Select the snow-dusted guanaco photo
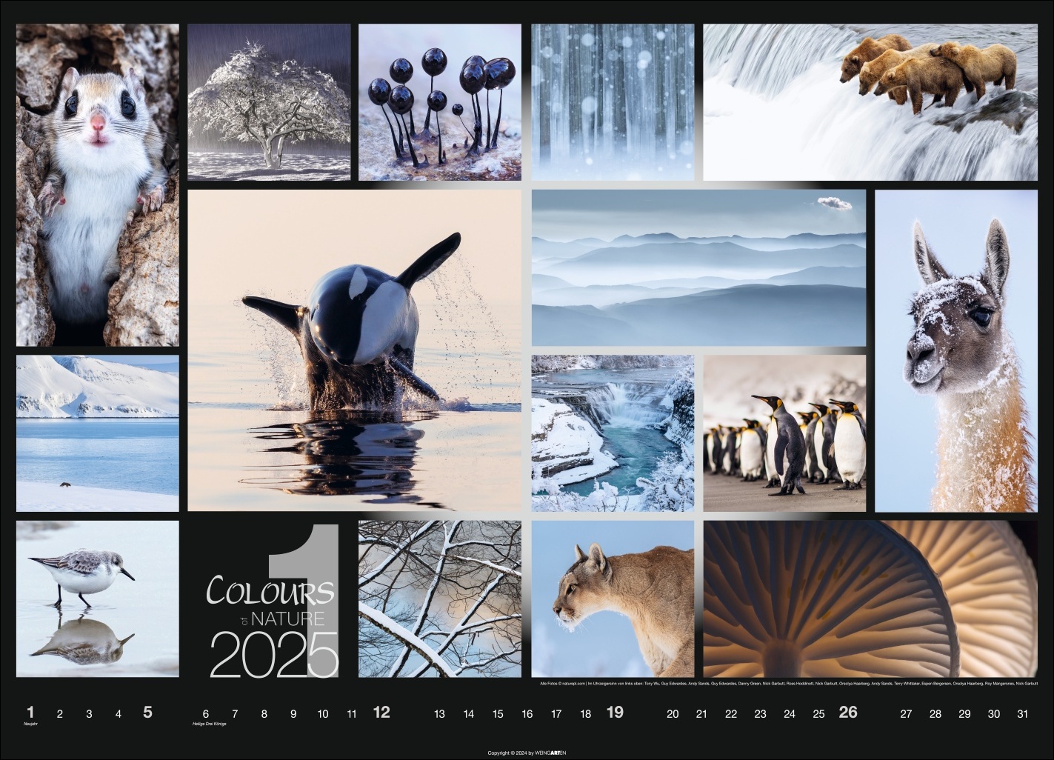Viewport: 1054px width, 760px height. [956, 350]
